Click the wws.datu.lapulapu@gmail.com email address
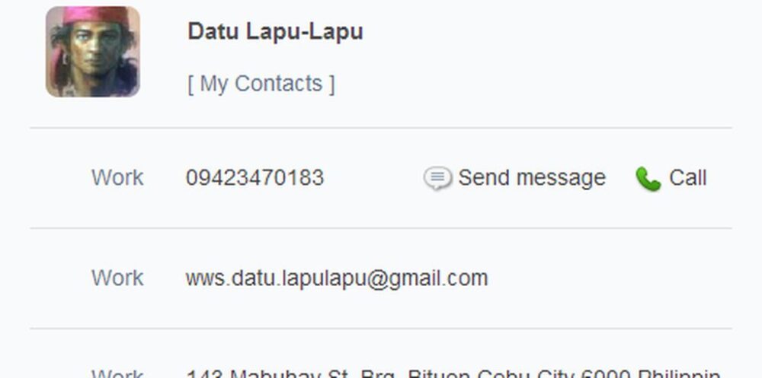 click(336, 278)
